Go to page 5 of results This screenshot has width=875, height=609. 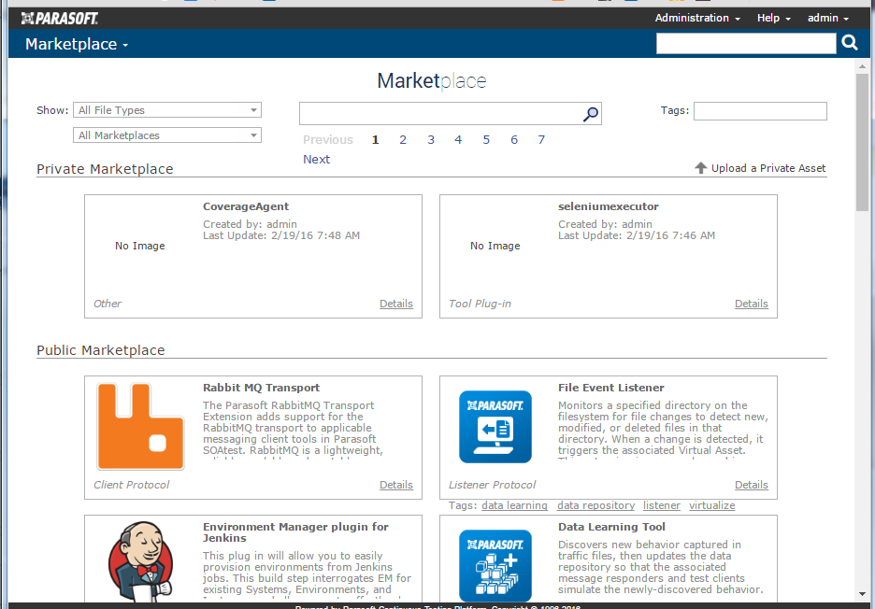click(x=486, y=139)
